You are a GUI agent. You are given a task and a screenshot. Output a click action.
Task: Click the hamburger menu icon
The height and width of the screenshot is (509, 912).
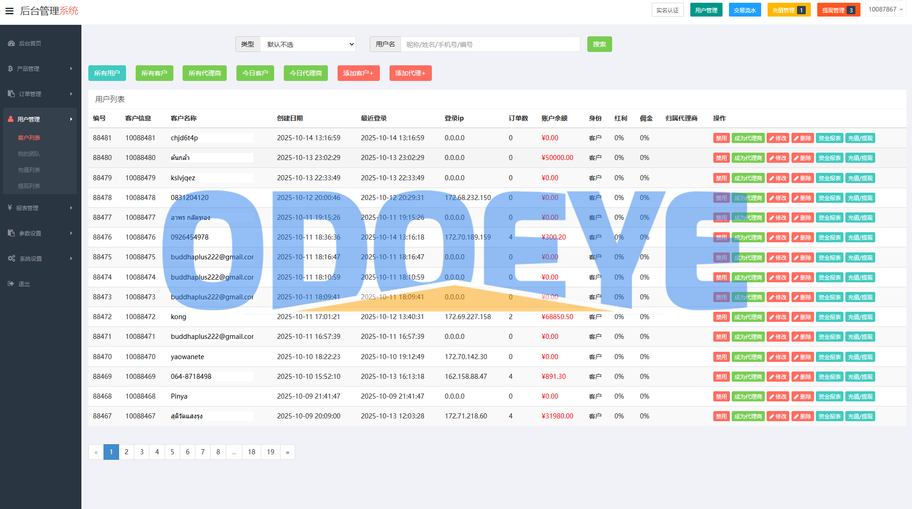click(x=9, y=11)
